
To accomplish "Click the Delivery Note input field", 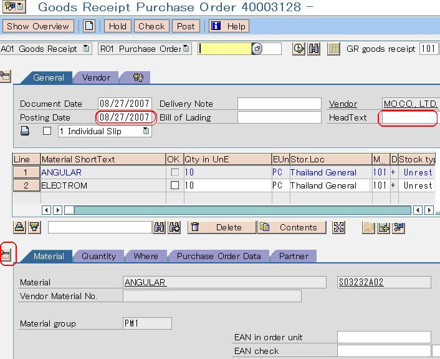I will click(279, 104).
